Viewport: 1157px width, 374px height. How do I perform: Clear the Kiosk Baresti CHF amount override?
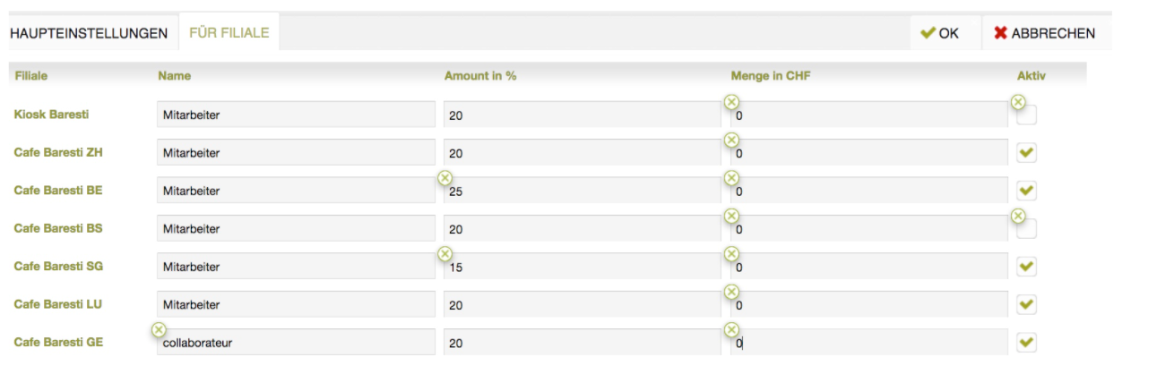[731, 102]
